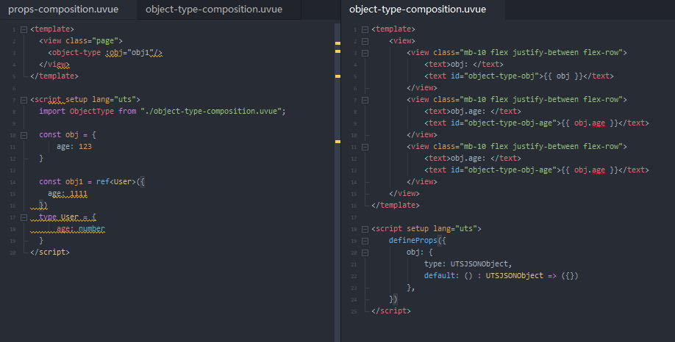The image size is (675, 342).
Task: Click the <object-type :obj="obj1"/> tag
Action: [x=105, y=52]
